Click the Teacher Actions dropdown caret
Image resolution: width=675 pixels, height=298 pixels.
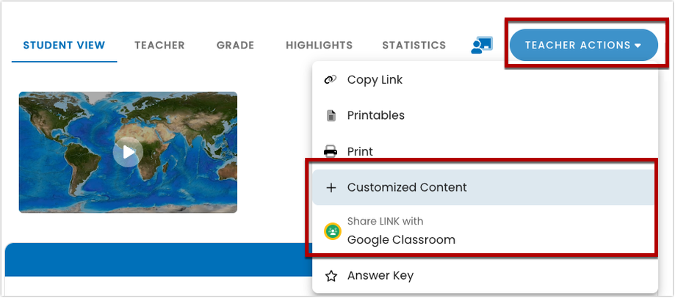tap(638, 46)
